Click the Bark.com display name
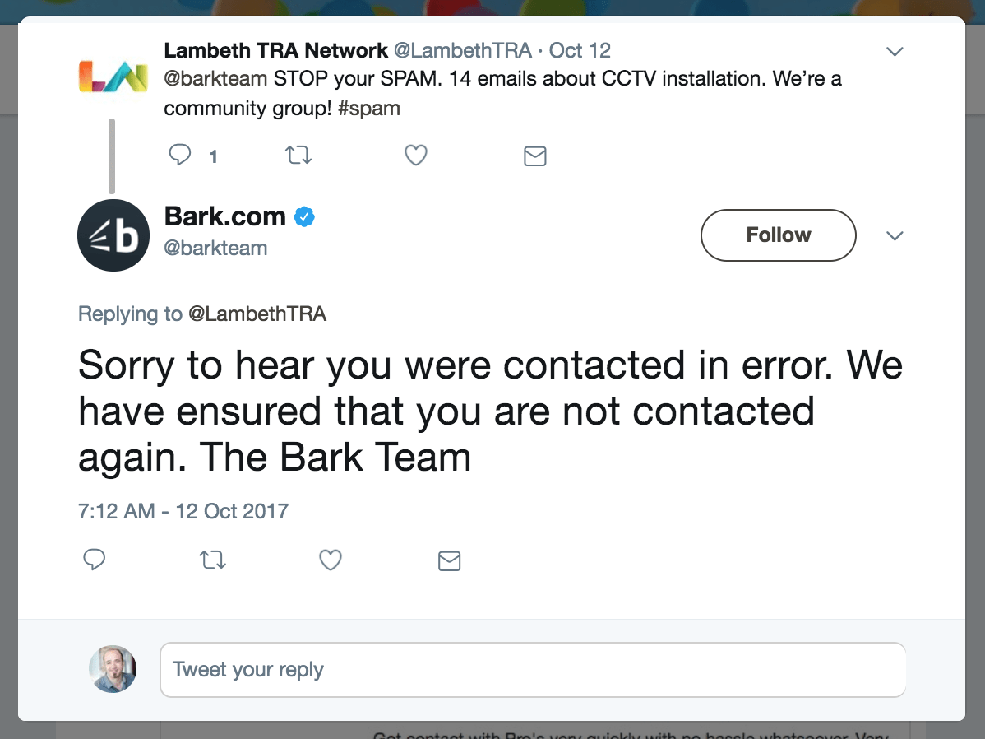The height and width of the screenshot is (739, 985). tap(224, 216)
